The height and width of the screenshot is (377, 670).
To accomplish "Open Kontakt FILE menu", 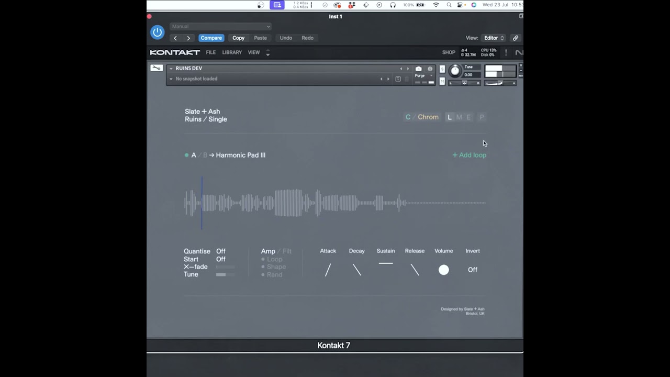I will [x=210, y=52].
